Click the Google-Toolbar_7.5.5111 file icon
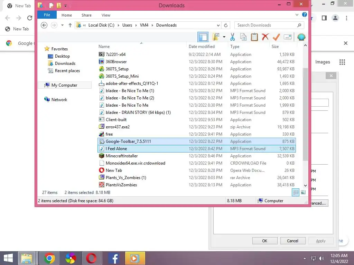The height and width of the screenshot is (265, 354). (102, 141)
